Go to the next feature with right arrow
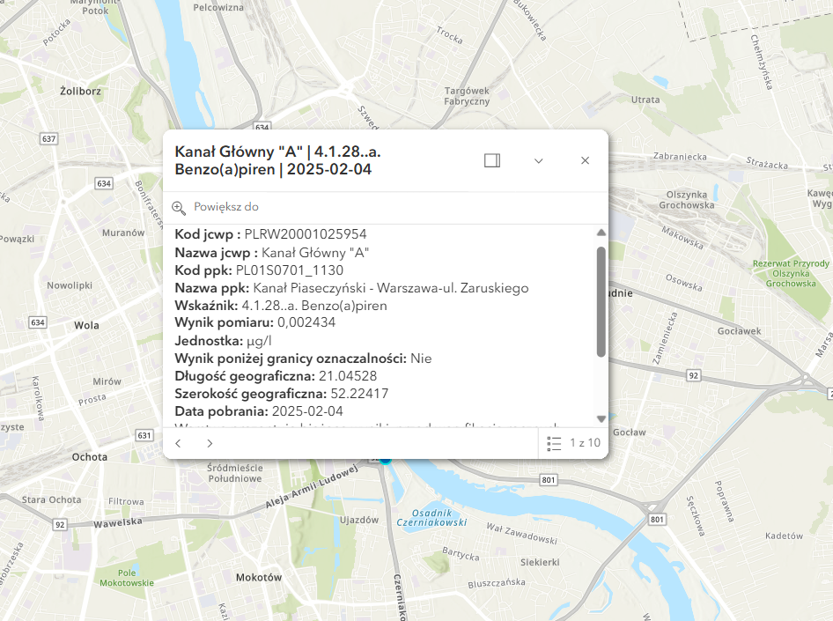 click(x=210, y=443)
